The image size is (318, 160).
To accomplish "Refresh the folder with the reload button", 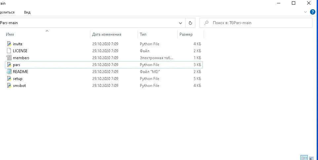I will pyautogui.click(x=190, y=23).
